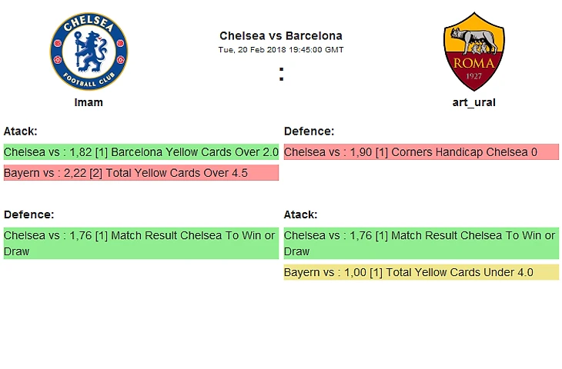Viewport: 562px width, 369px height.
Task: Click right Match Result Chelsea To Win or Draw
Action: [421, 244]
